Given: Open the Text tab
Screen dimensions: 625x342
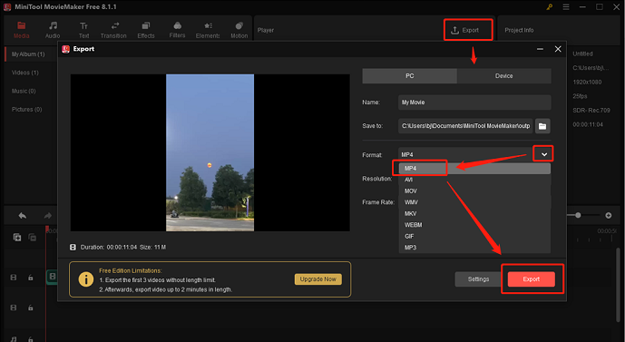Looking at the screenshot, I should (83, 30).
